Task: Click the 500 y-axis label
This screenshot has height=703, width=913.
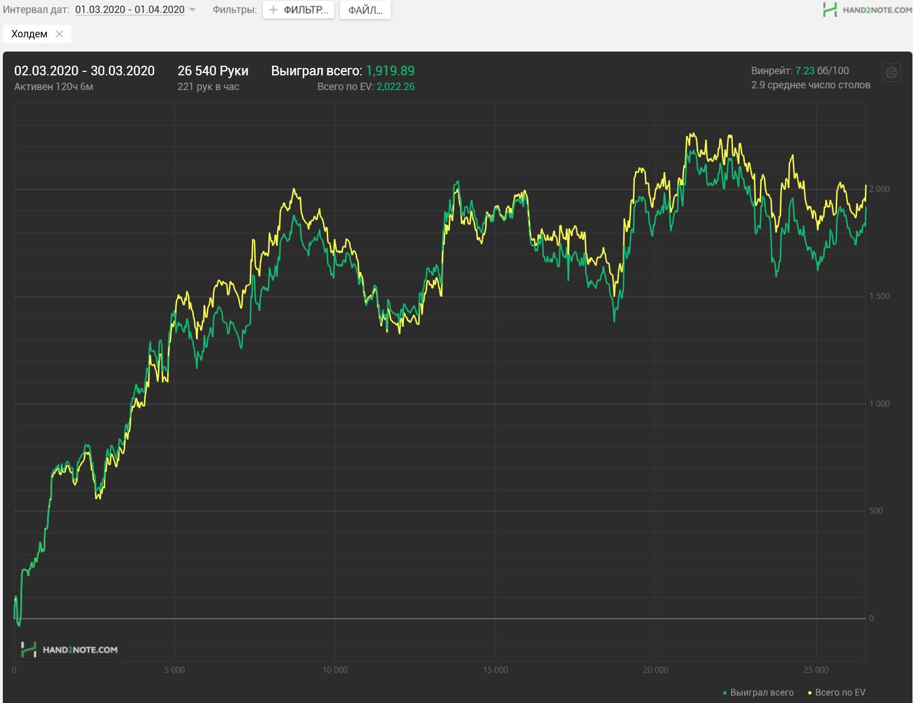Action: click(876, 511)
